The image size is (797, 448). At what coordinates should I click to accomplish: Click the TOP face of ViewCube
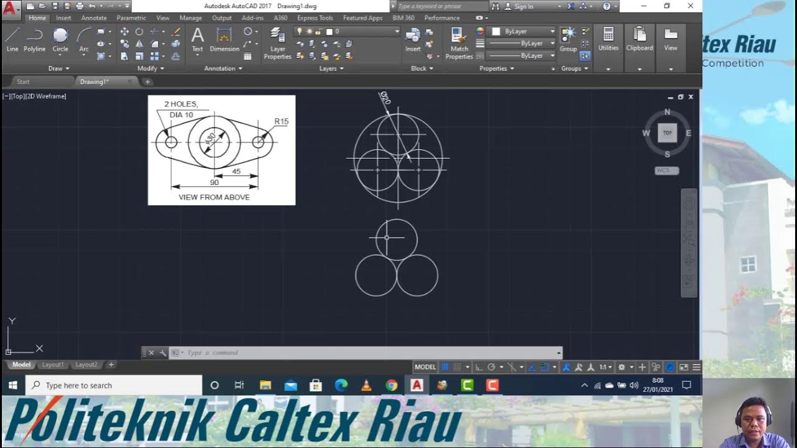coord(667,133)
